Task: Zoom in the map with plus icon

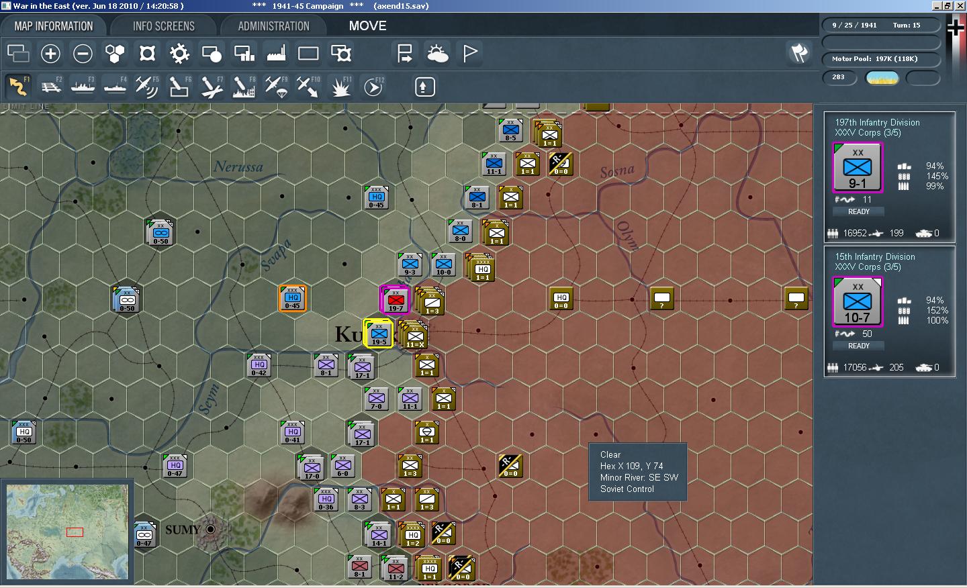Action: coord(50,53)
